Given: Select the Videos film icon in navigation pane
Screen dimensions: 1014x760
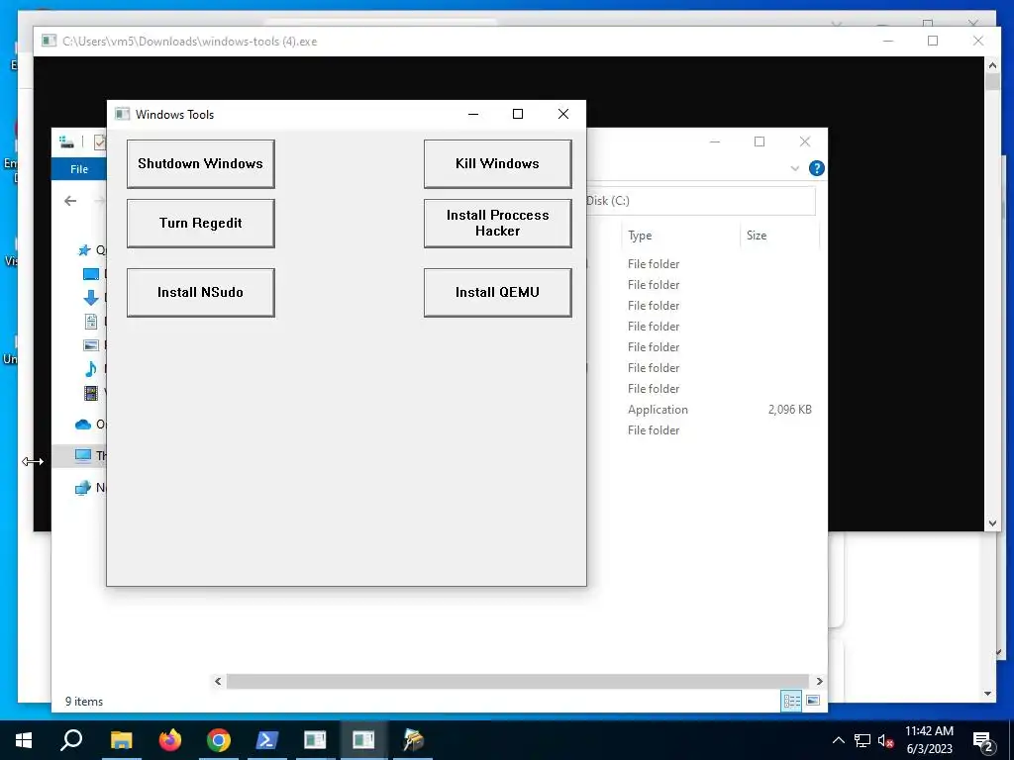Looking at the screenshot, I should click(x=91, y=392).
